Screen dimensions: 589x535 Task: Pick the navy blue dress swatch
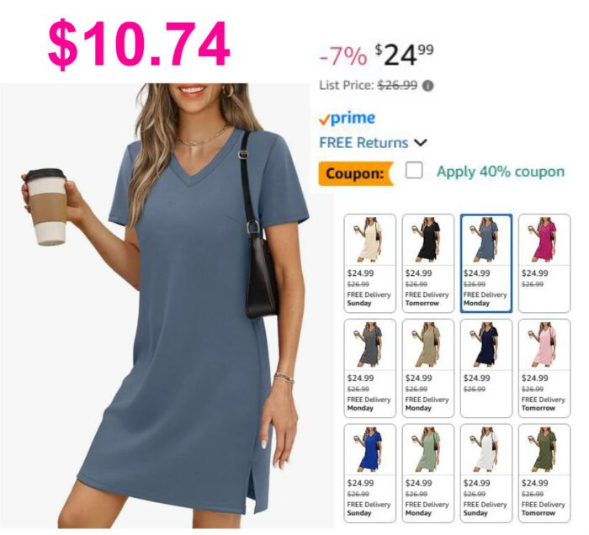(x=486, y=368)
